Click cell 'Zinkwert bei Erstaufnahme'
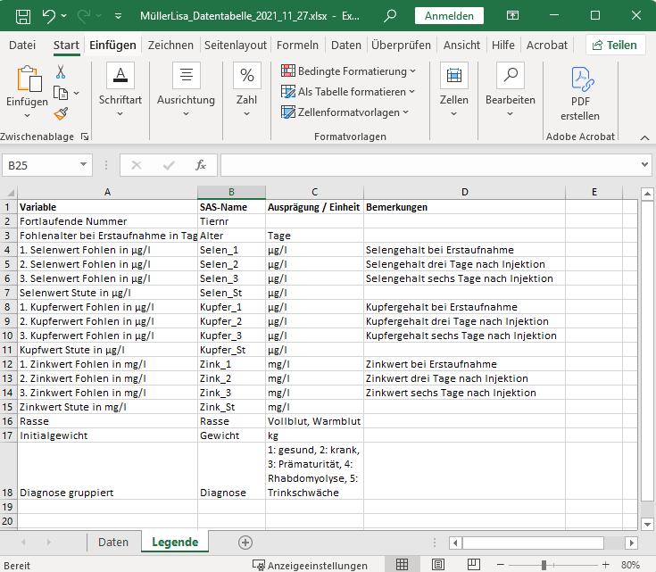 click(464, 364)
